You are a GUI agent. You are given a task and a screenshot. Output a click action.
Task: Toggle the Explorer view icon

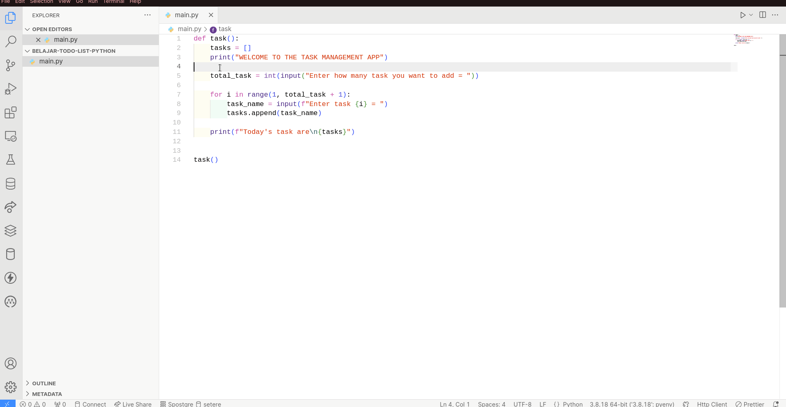point(11,18)
